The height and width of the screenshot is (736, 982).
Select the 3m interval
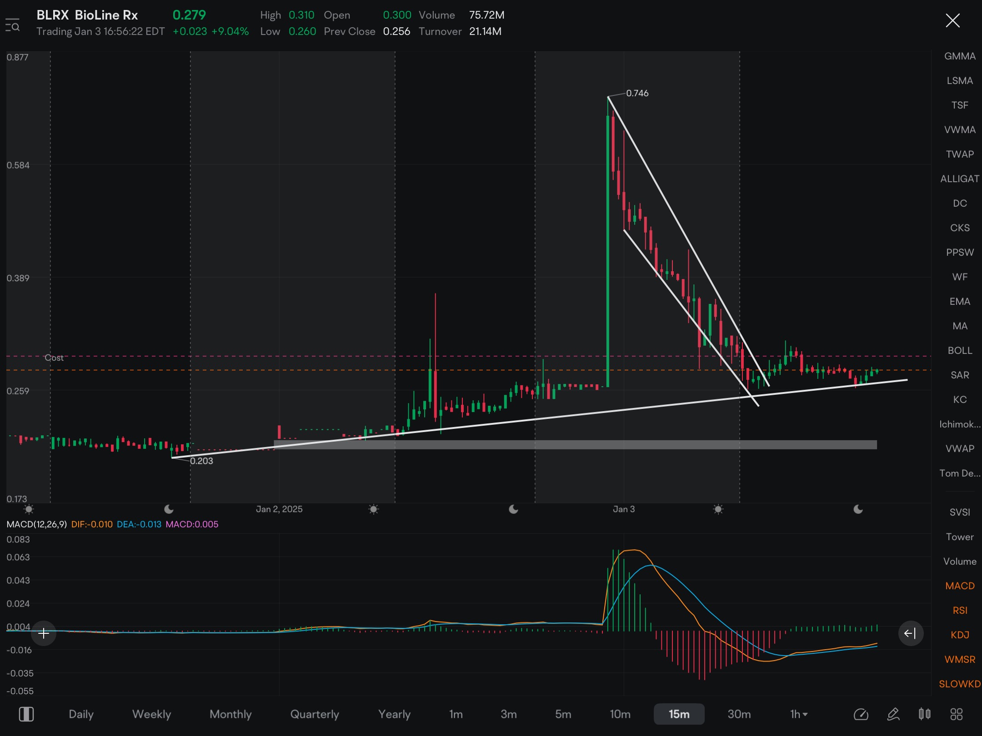tap(509, 714)
